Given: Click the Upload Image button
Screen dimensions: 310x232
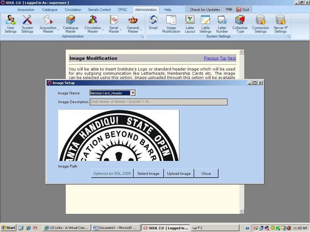Looking at the screenshot, I should coord(179,173).
